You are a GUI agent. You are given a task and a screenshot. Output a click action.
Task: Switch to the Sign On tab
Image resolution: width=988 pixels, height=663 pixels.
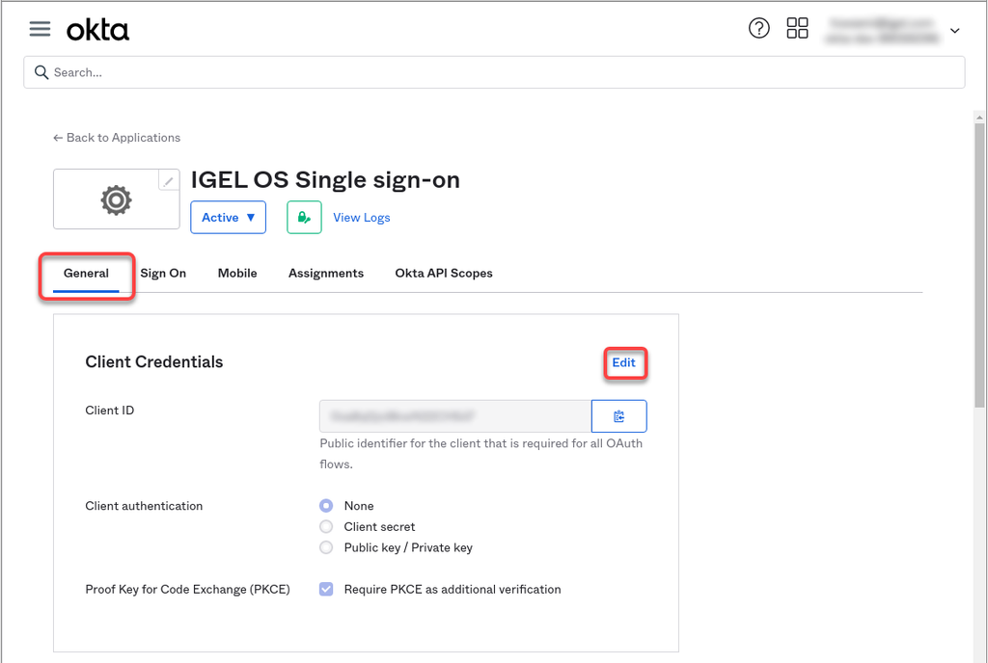(163, 274)
